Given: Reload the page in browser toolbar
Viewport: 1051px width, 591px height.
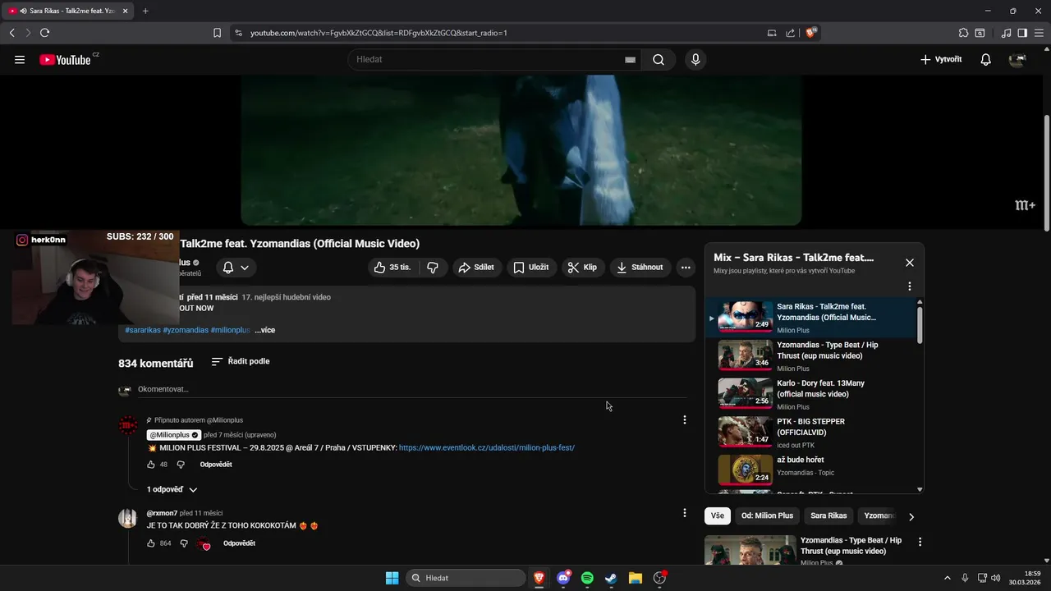Looking at the screenshot, I should [x=44, y=33].
